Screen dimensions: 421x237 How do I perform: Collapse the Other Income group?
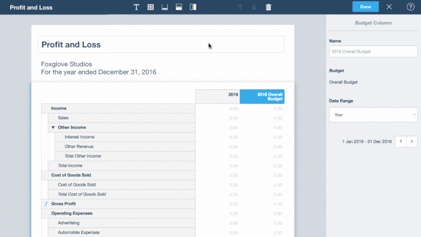(53, 127)
